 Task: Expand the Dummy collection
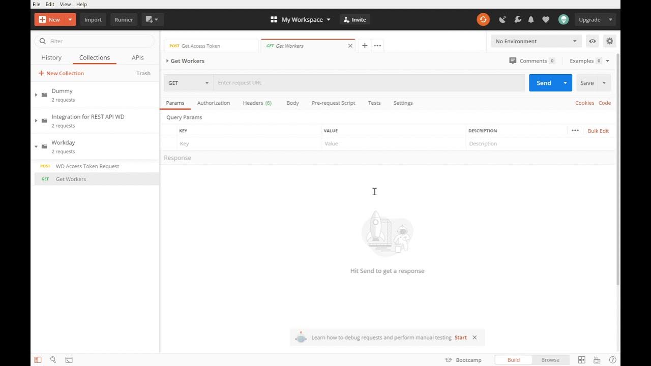tap(36, 95)
